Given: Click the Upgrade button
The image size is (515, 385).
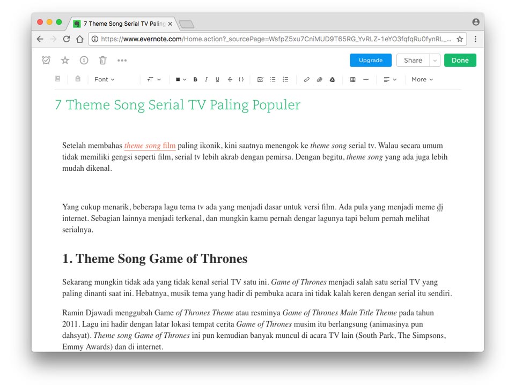Looking at the screenshot, I should [x=371, y=61].
